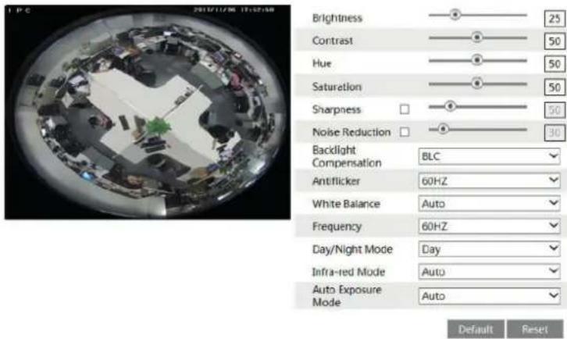The width and height of the screenshot is (567, 339).
Task: Open the White Balance dropdown
Action: [489, 203]
